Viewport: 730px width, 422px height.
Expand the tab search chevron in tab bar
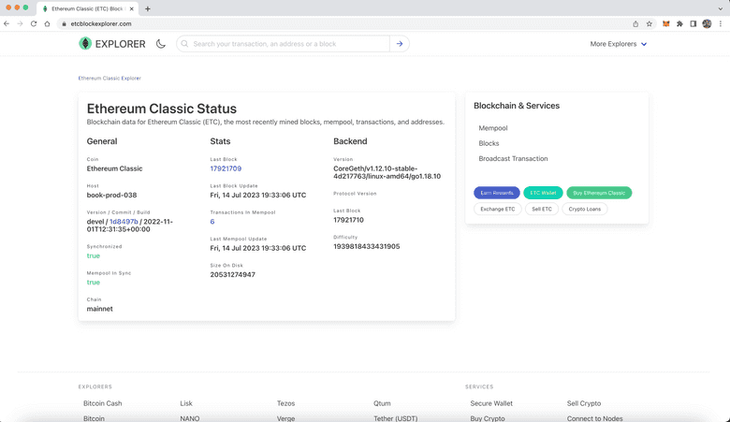[720, 8]
